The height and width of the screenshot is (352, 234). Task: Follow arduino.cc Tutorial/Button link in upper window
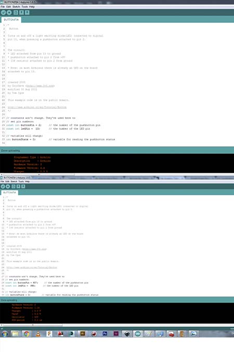tap(37, 107)
